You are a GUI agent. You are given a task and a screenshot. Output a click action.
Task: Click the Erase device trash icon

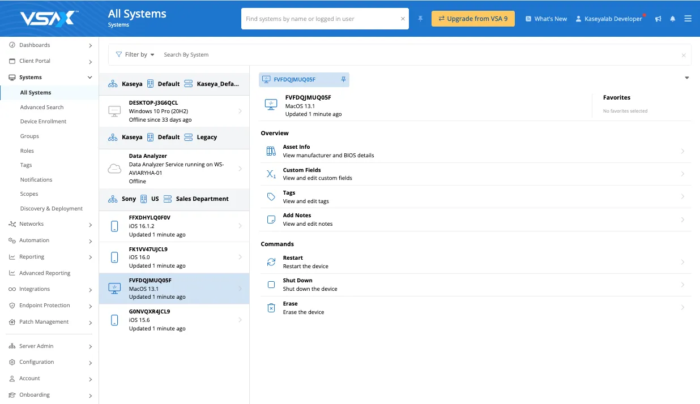[x=271, y=308]
